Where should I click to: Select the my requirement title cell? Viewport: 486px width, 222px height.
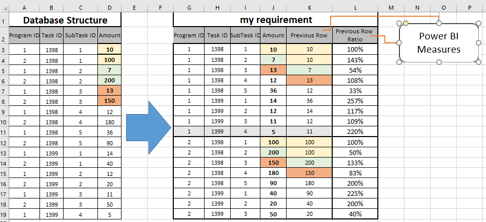275,20
